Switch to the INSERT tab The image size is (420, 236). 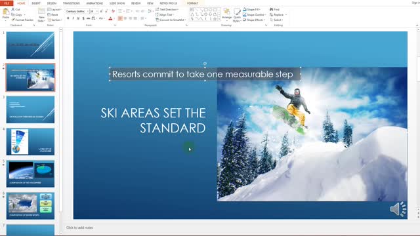coord(36,3)
